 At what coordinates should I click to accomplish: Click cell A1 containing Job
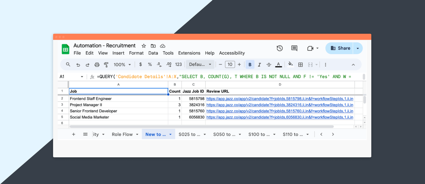(118, 91)
